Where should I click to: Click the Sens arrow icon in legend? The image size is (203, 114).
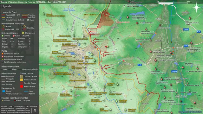[28, 20]
